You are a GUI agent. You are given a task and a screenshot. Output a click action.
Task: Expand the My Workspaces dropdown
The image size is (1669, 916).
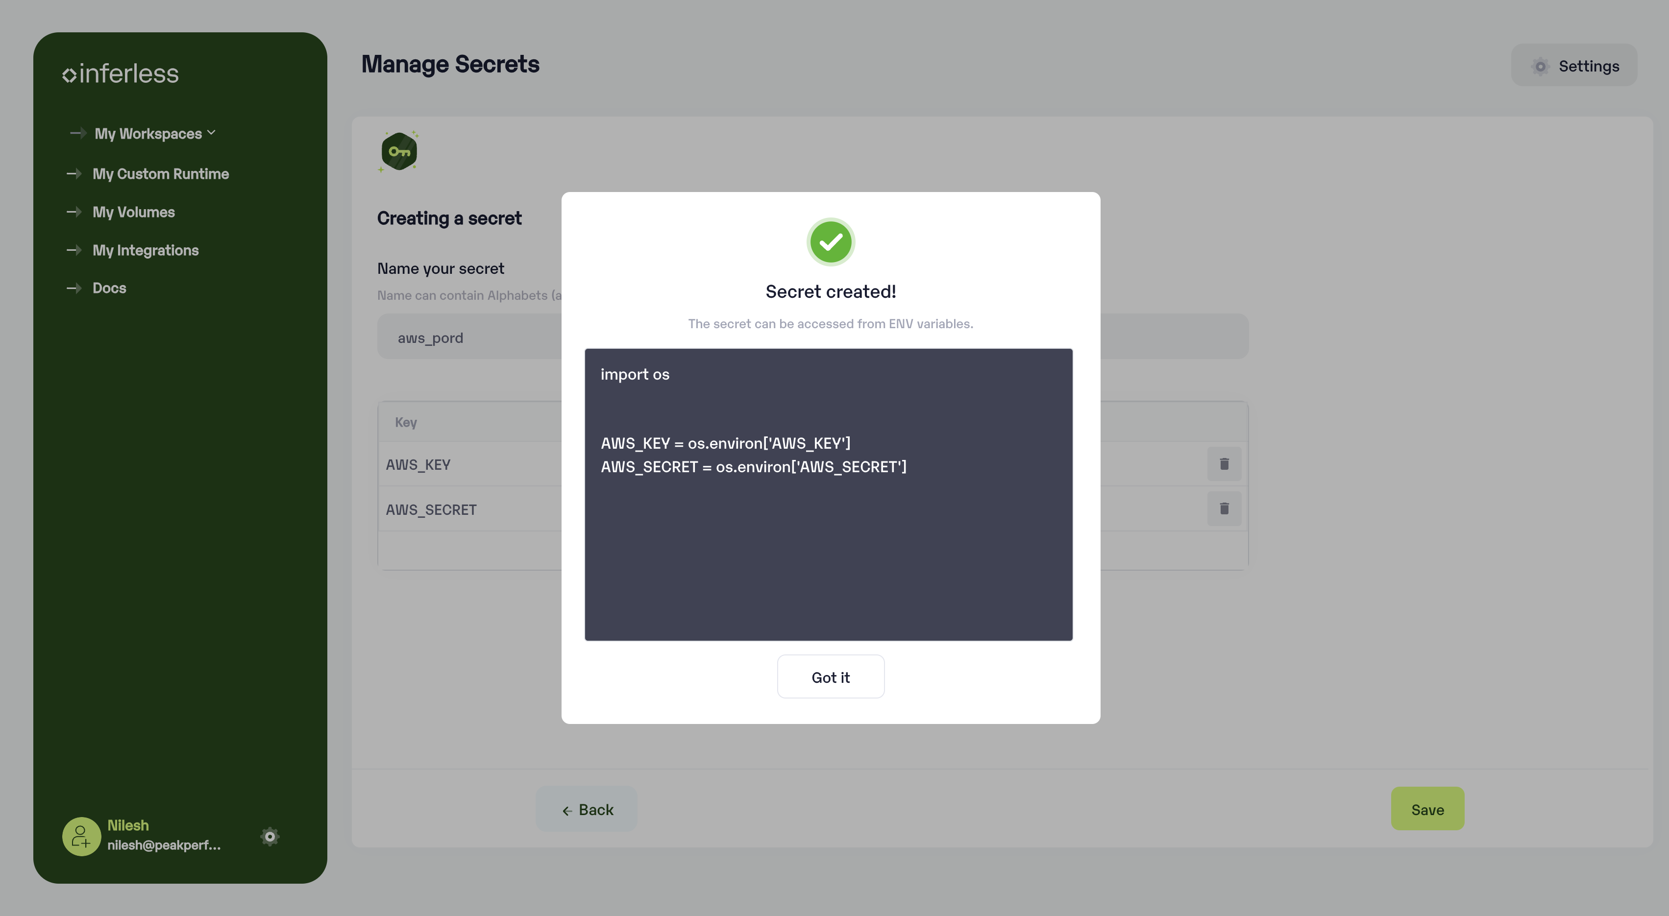tap(154, 133)
